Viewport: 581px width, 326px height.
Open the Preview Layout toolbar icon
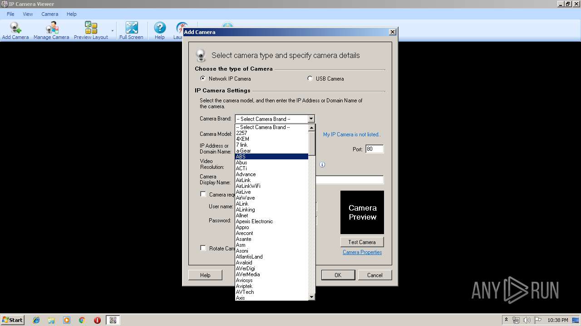[91, 31]
